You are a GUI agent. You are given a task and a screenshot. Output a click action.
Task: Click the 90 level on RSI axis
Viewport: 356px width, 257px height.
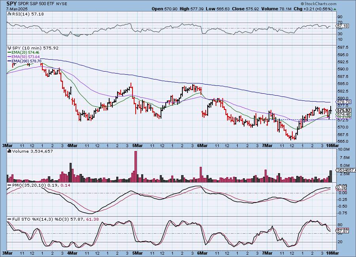340,17
